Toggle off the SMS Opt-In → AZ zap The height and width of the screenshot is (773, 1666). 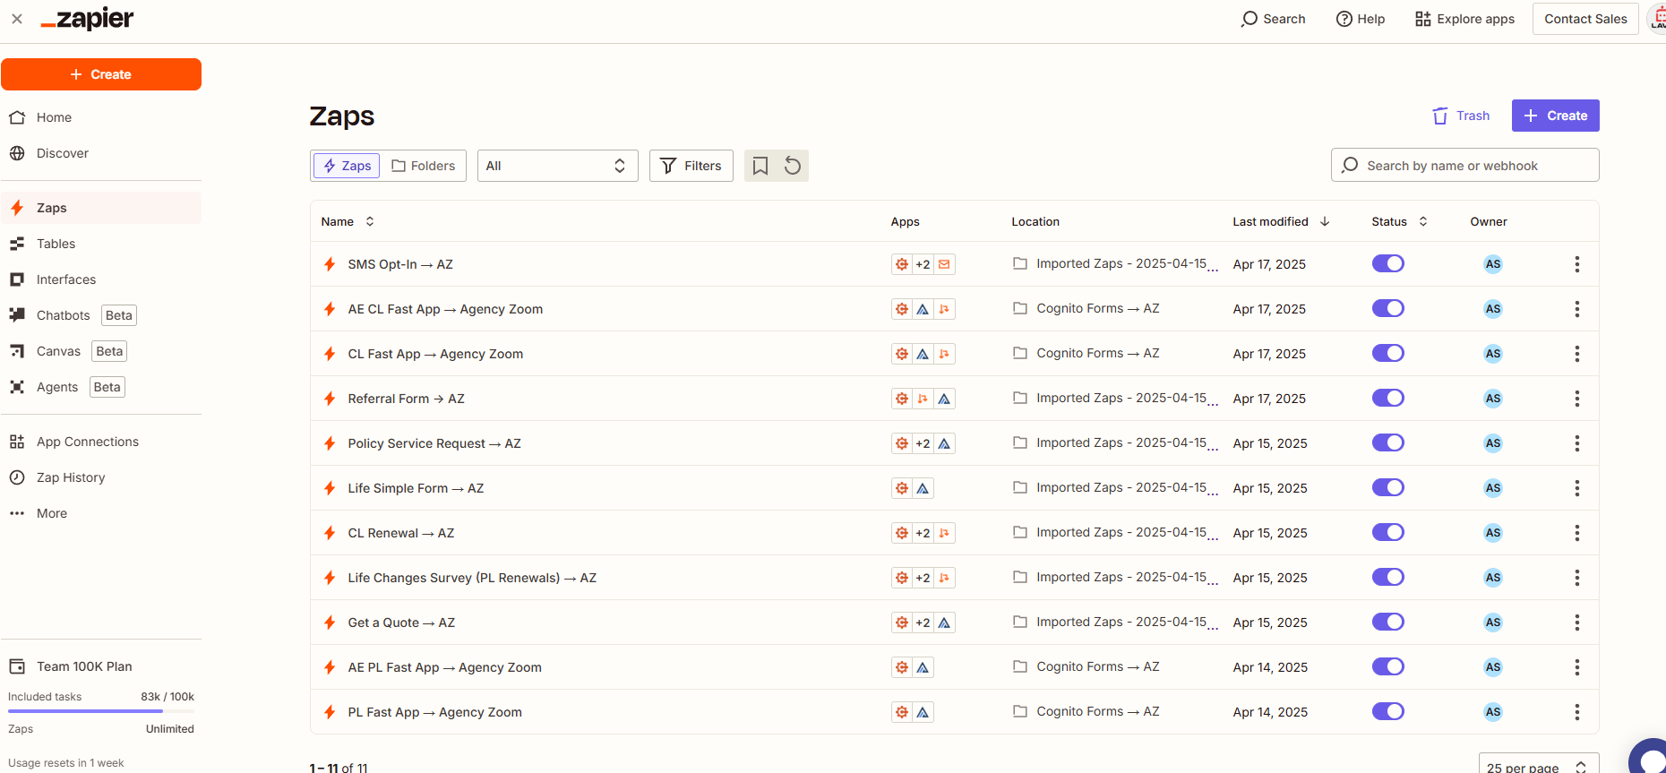tap(1387, 263)
